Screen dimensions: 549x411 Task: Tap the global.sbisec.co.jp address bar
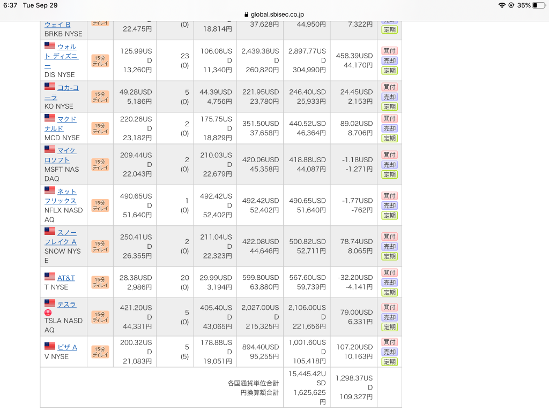[274, 14]
